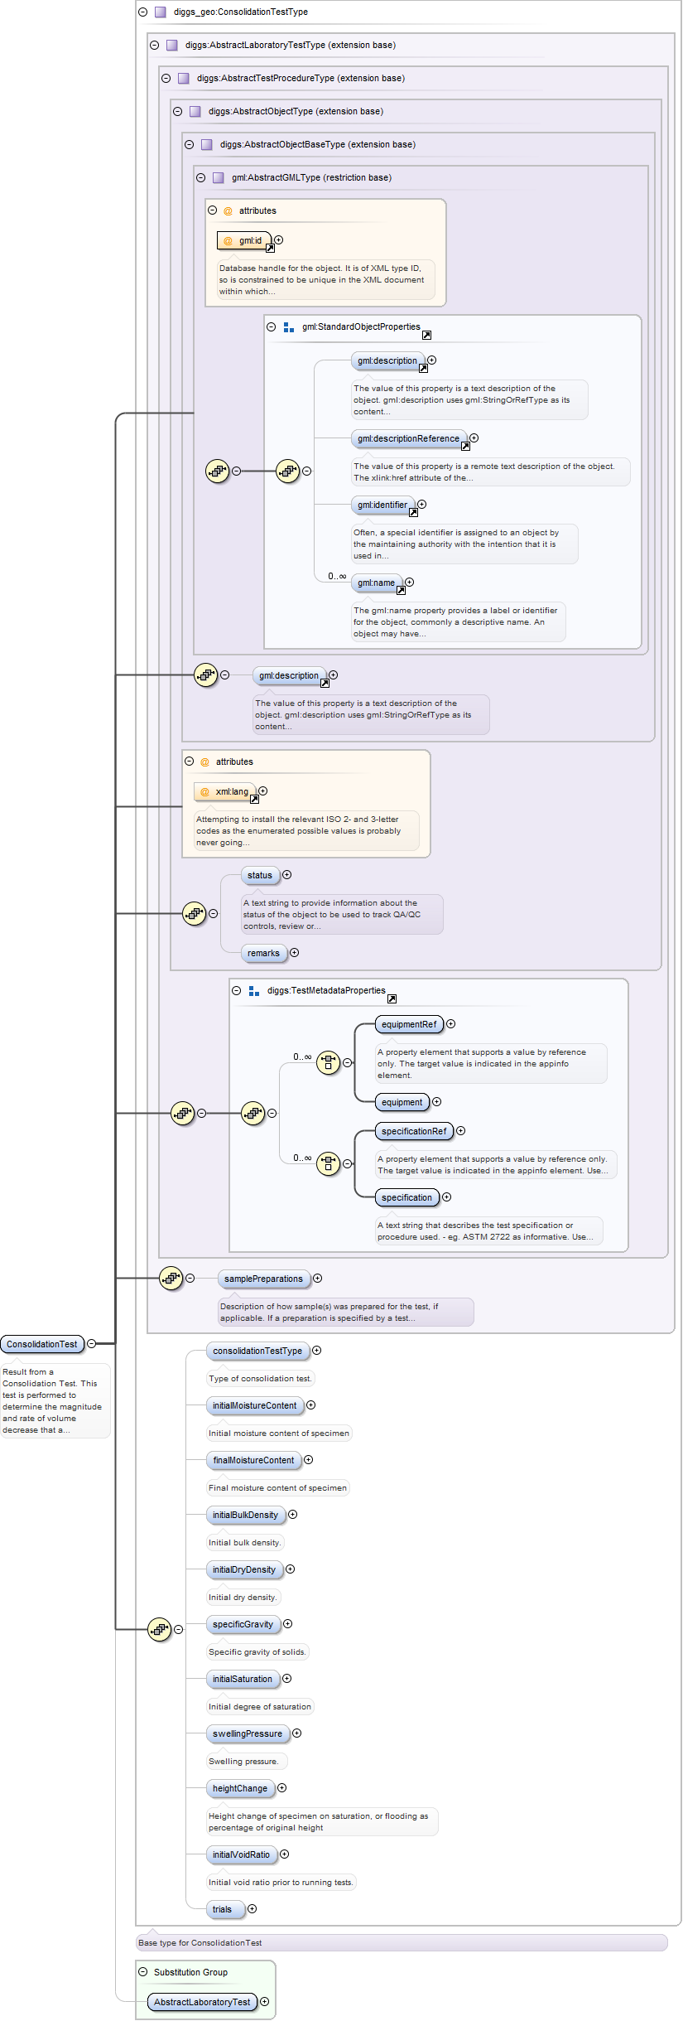Collapse the Substitution Group box
Screen dimensions: 683x2021
pyautogui.click(x=142, y=1972)
